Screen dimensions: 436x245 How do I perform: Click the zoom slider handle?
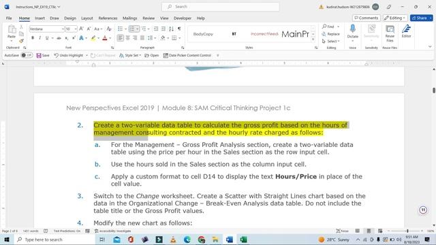point(407,231)
